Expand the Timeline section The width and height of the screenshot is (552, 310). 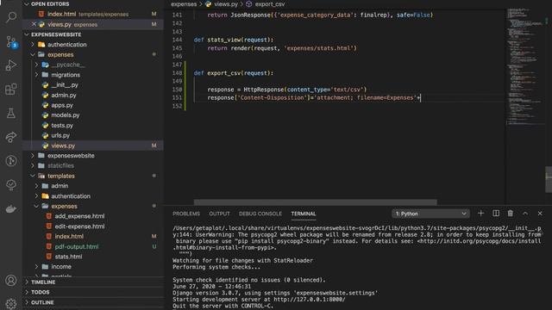43,282
